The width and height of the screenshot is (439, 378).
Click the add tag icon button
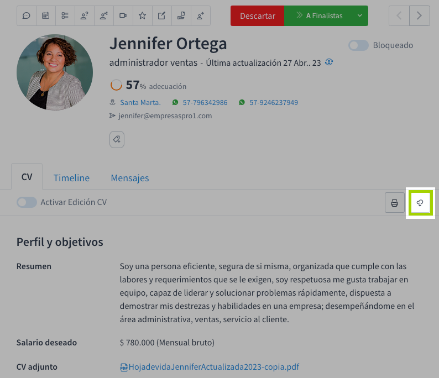pyautogui.click(x=117, y=139)
